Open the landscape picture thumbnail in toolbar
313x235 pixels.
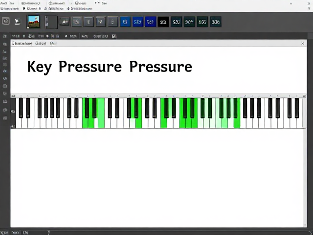(34, 22)
